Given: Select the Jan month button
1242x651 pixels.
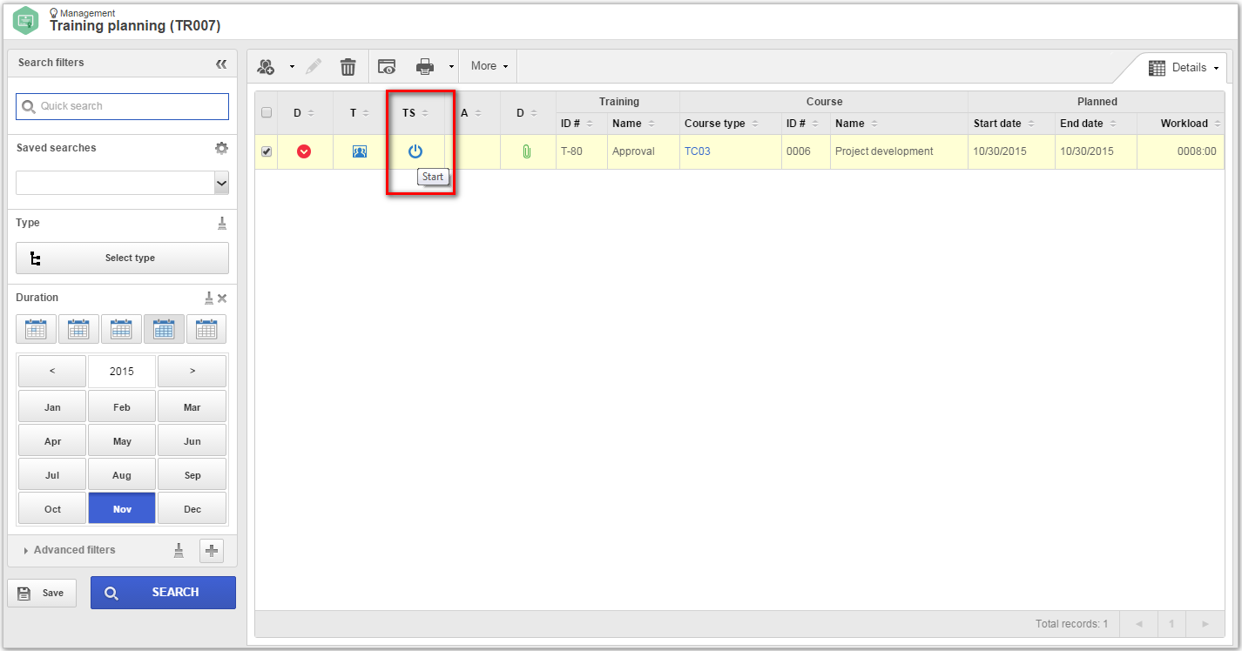Looking at the screenshot, I should pos(52,406).
